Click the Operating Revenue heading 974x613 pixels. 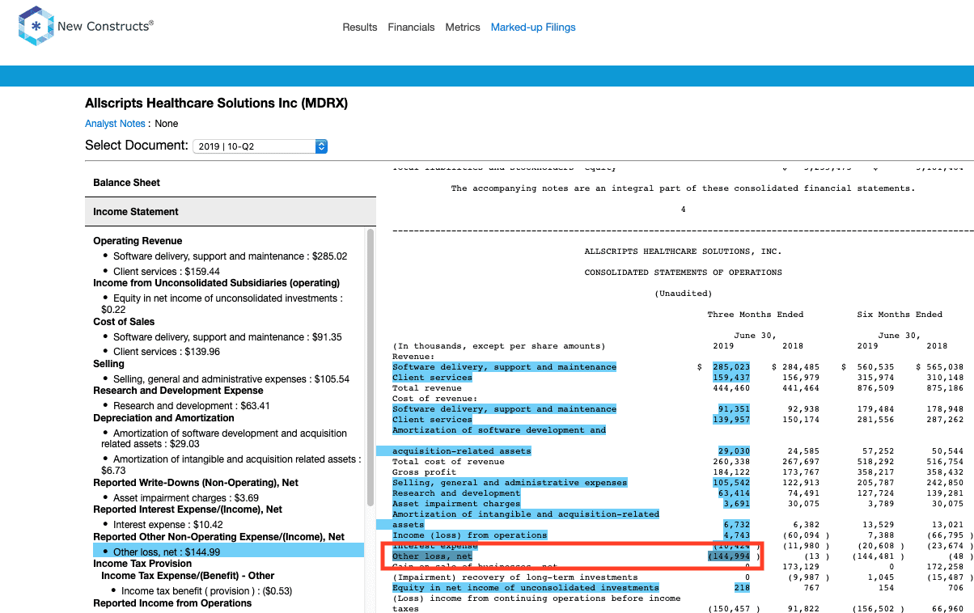coord(138,241)
